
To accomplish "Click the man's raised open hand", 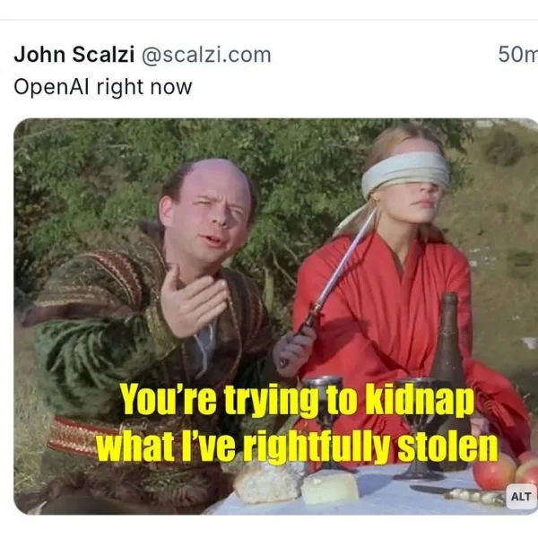I will click(x=194, y=302).
